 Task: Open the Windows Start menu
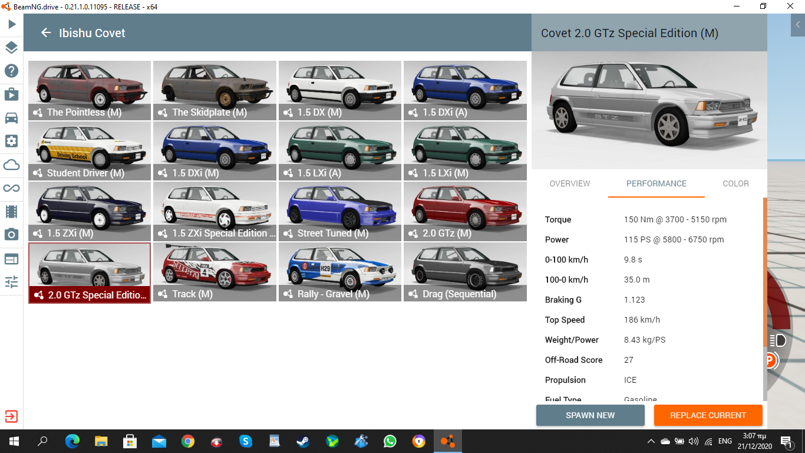(14, 441)
